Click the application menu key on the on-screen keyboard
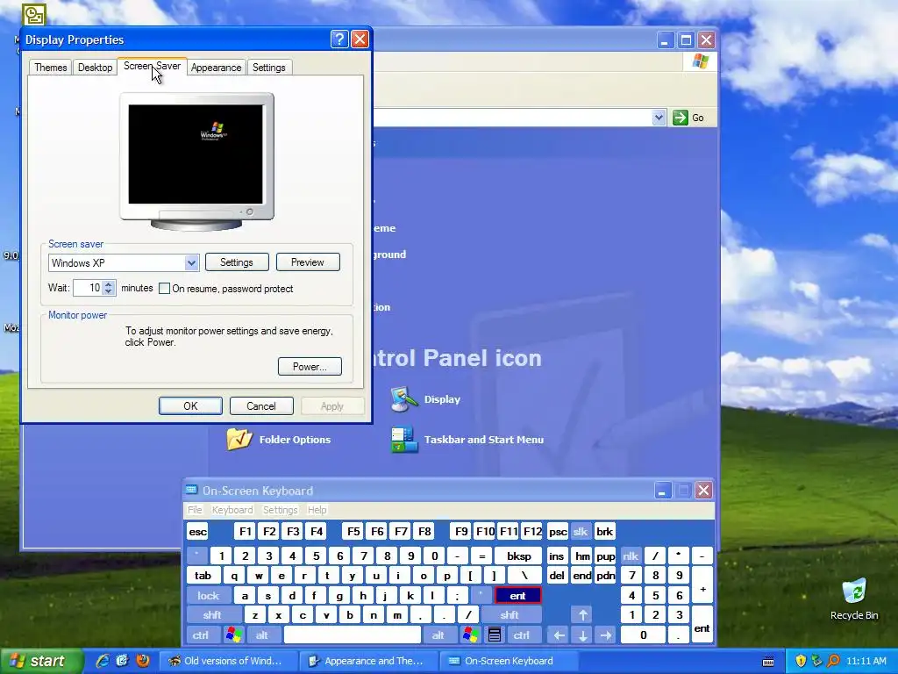This screenshot has width=898, height=674. click(x=495, y=635)
